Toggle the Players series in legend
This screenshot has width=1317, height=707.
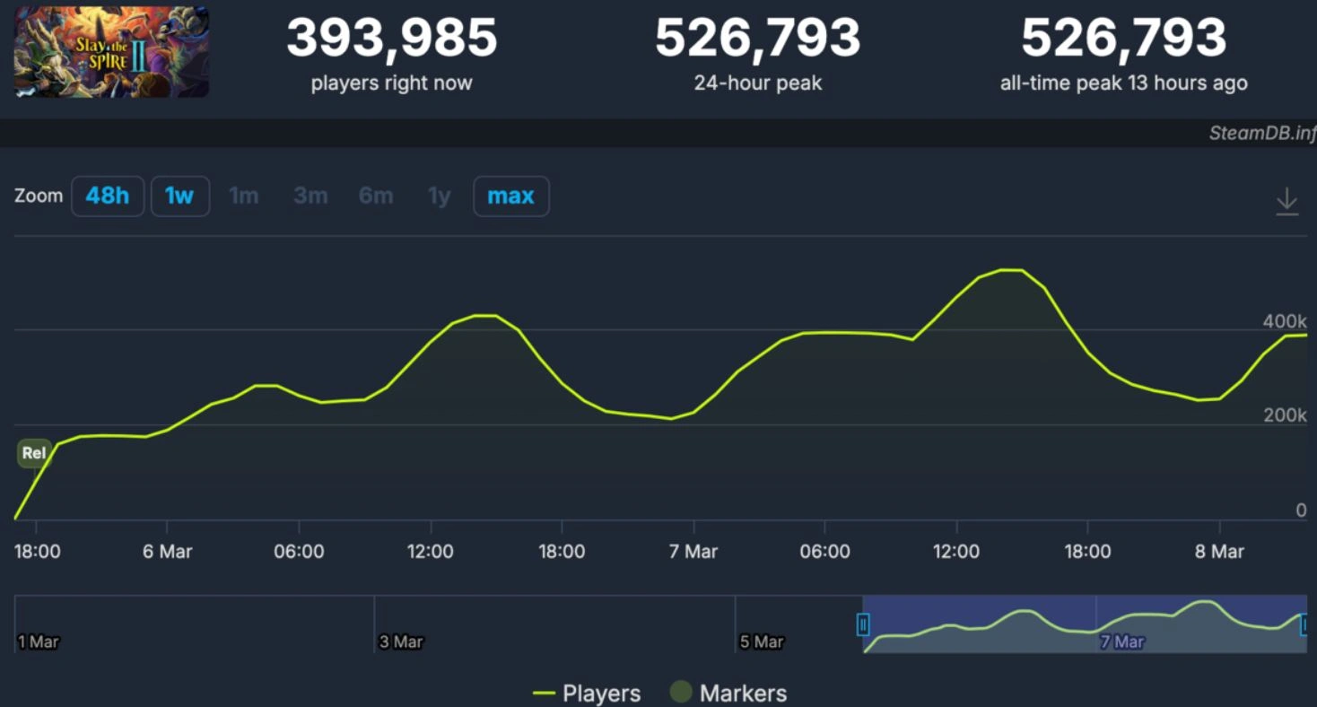click(x=587, y=694)
